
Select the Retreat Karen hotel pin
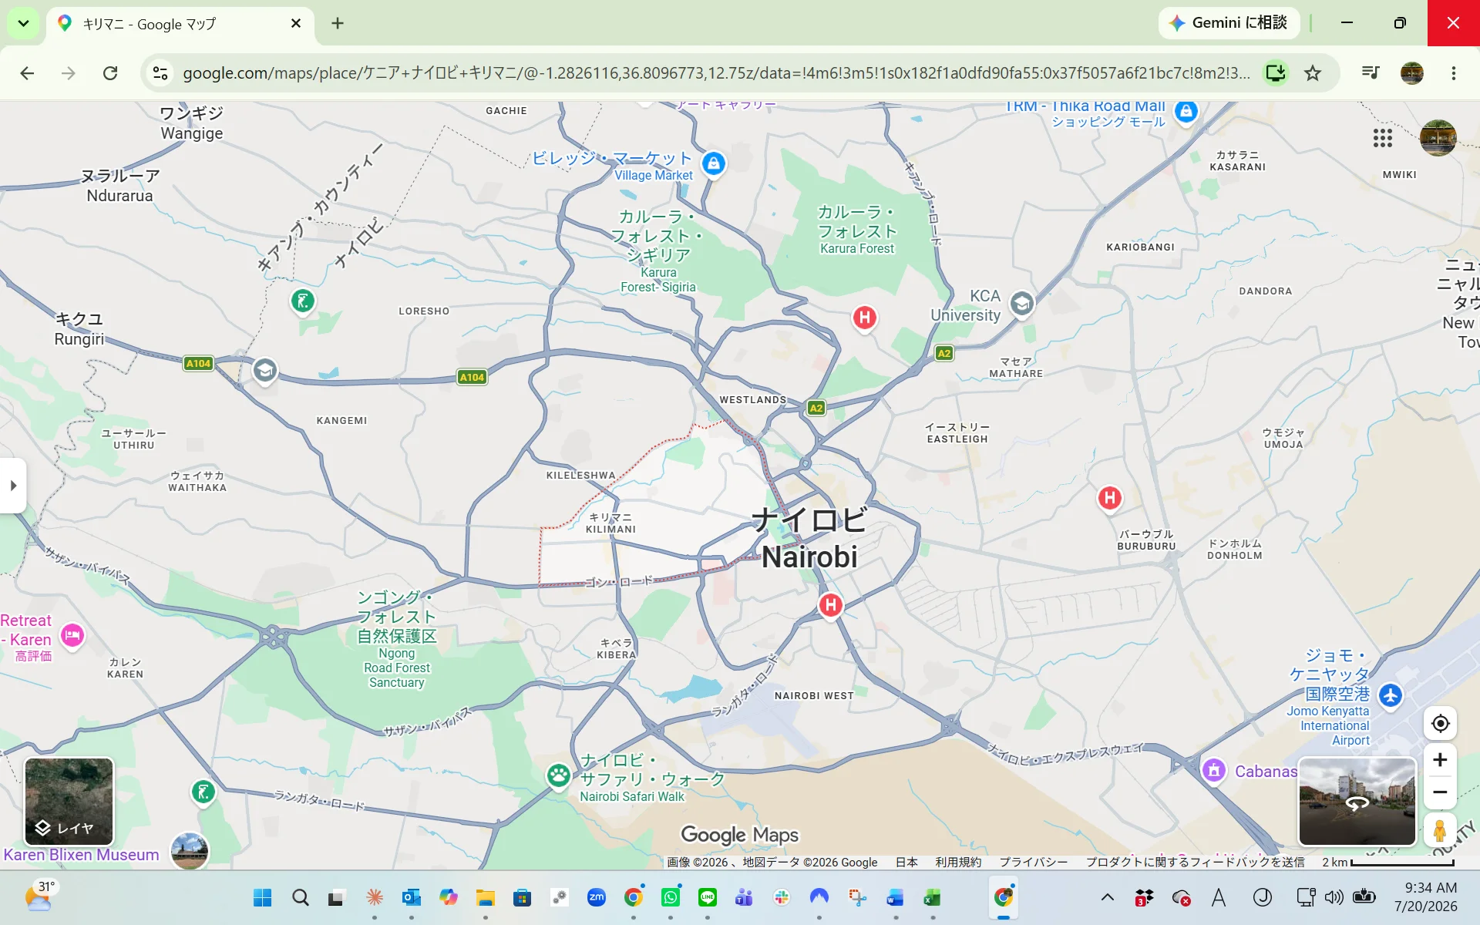(x=72, y=636)
